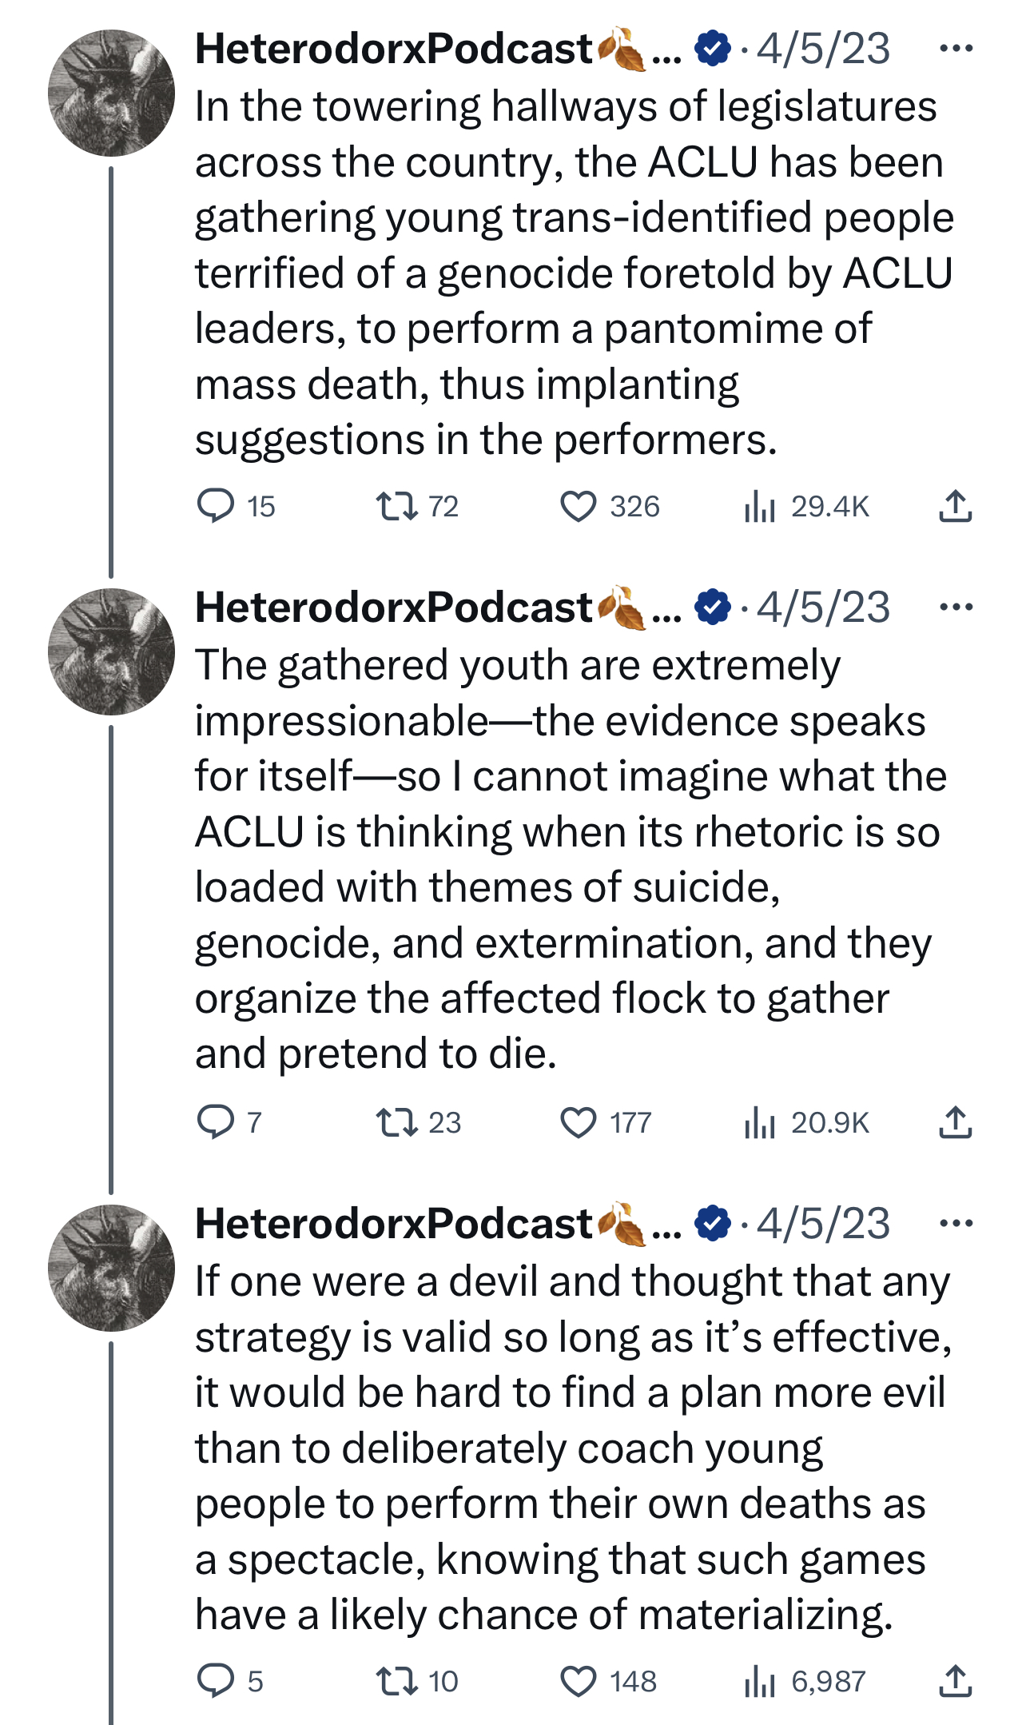
Task: View analytics for the 29.4K views tweet
Action: pyautogui.click(x=760, y=506)
